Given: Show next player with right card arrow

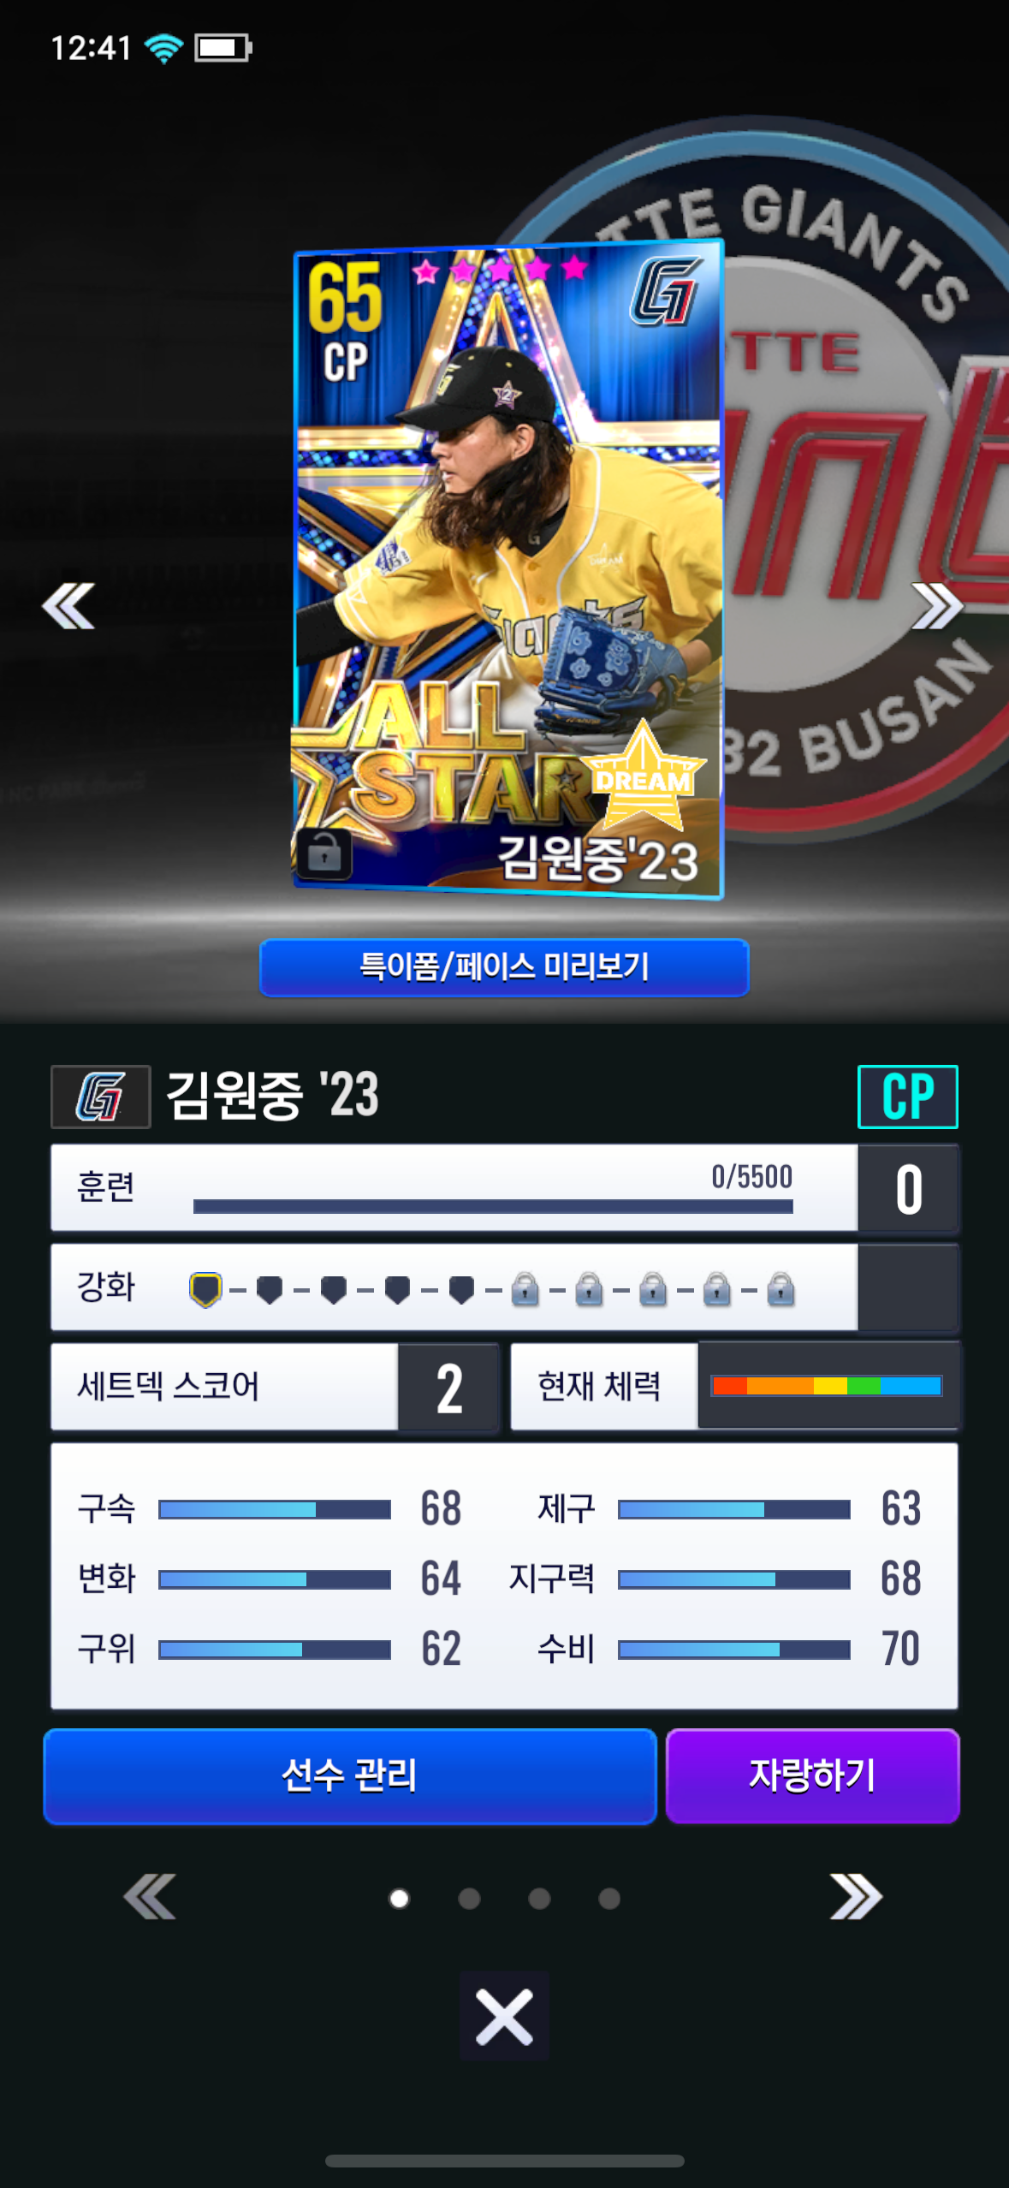Looking at the screenshot, I should click(937, 606).
